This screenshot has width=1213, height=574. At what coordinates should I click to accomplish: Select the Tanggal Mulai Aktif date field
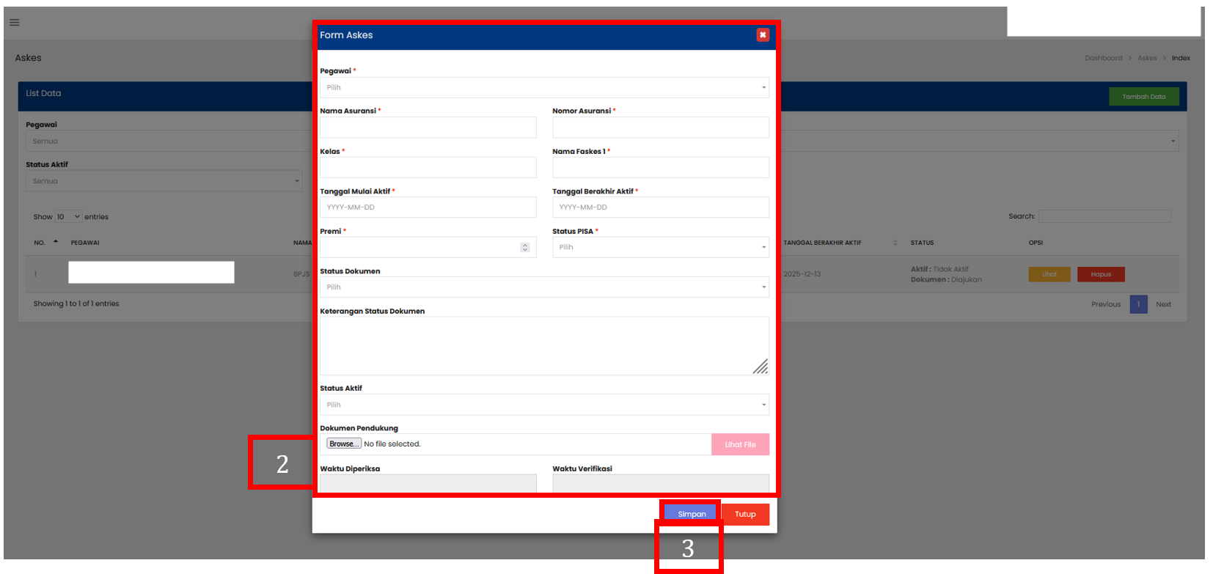pos(428,207)
